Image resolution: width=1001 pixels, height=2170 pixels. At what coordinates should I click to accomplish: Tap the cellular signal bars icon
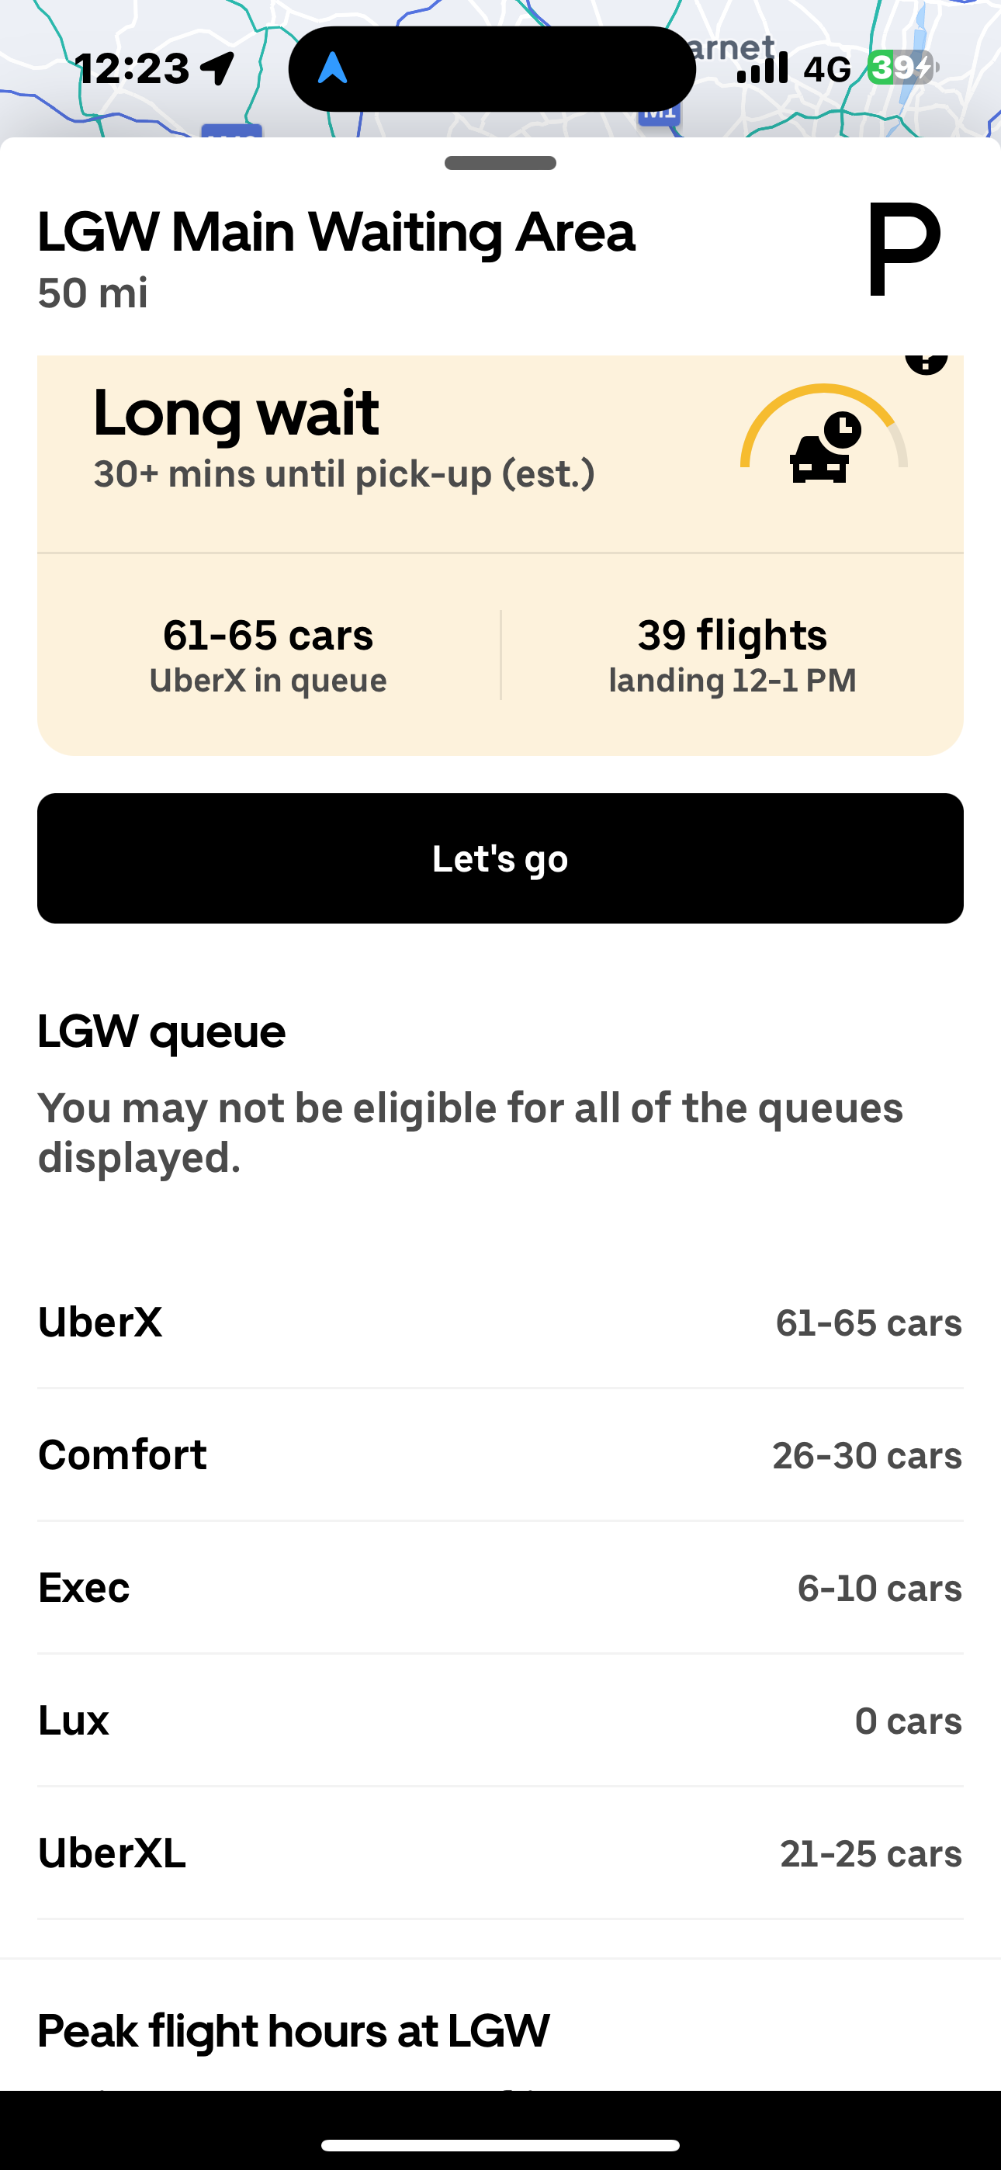tap(762, 68)
